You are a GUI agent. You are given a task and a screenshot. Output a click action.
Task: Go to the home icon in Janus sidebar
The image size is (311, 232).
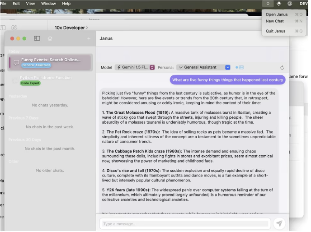50,38
